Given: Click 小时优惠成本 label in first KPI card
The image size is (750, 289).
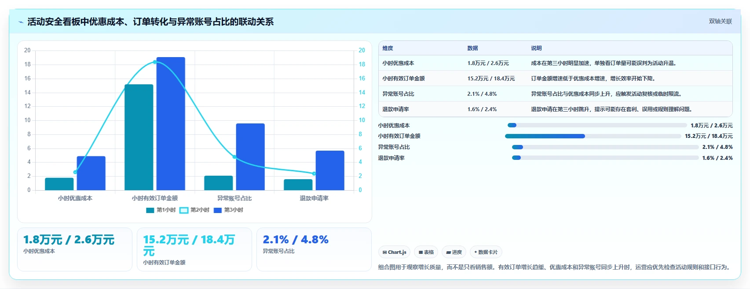Looking at the screenshot, I should click(x=39, y=251).
